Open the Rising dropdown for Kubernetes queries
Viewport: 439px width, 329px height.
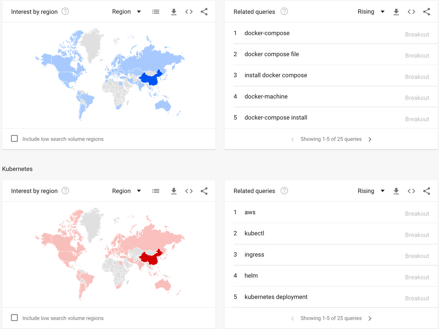click(371, 191)
